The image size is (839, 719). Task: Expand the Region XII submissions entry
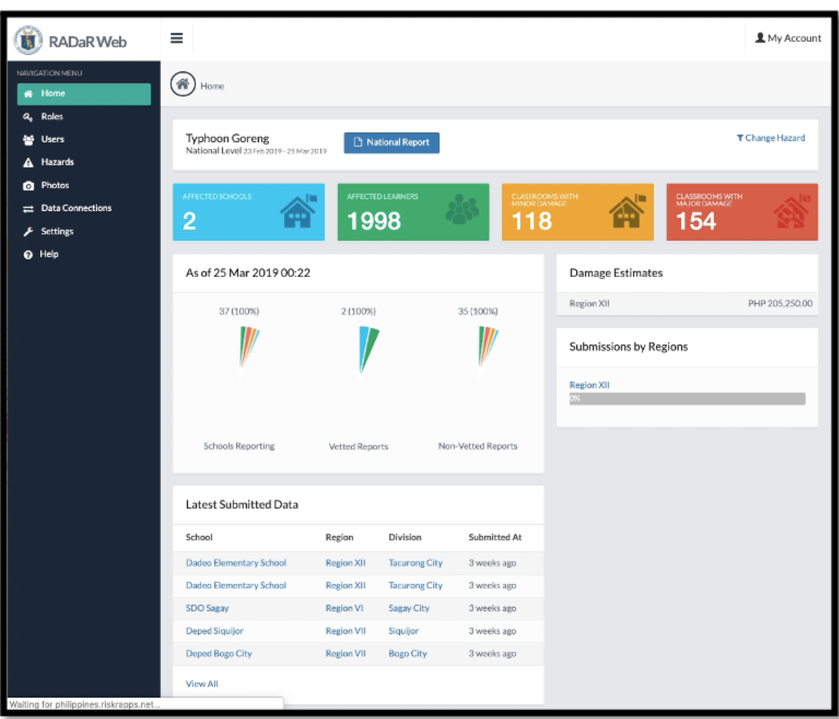pyautogui.click(x=589, y=384)
